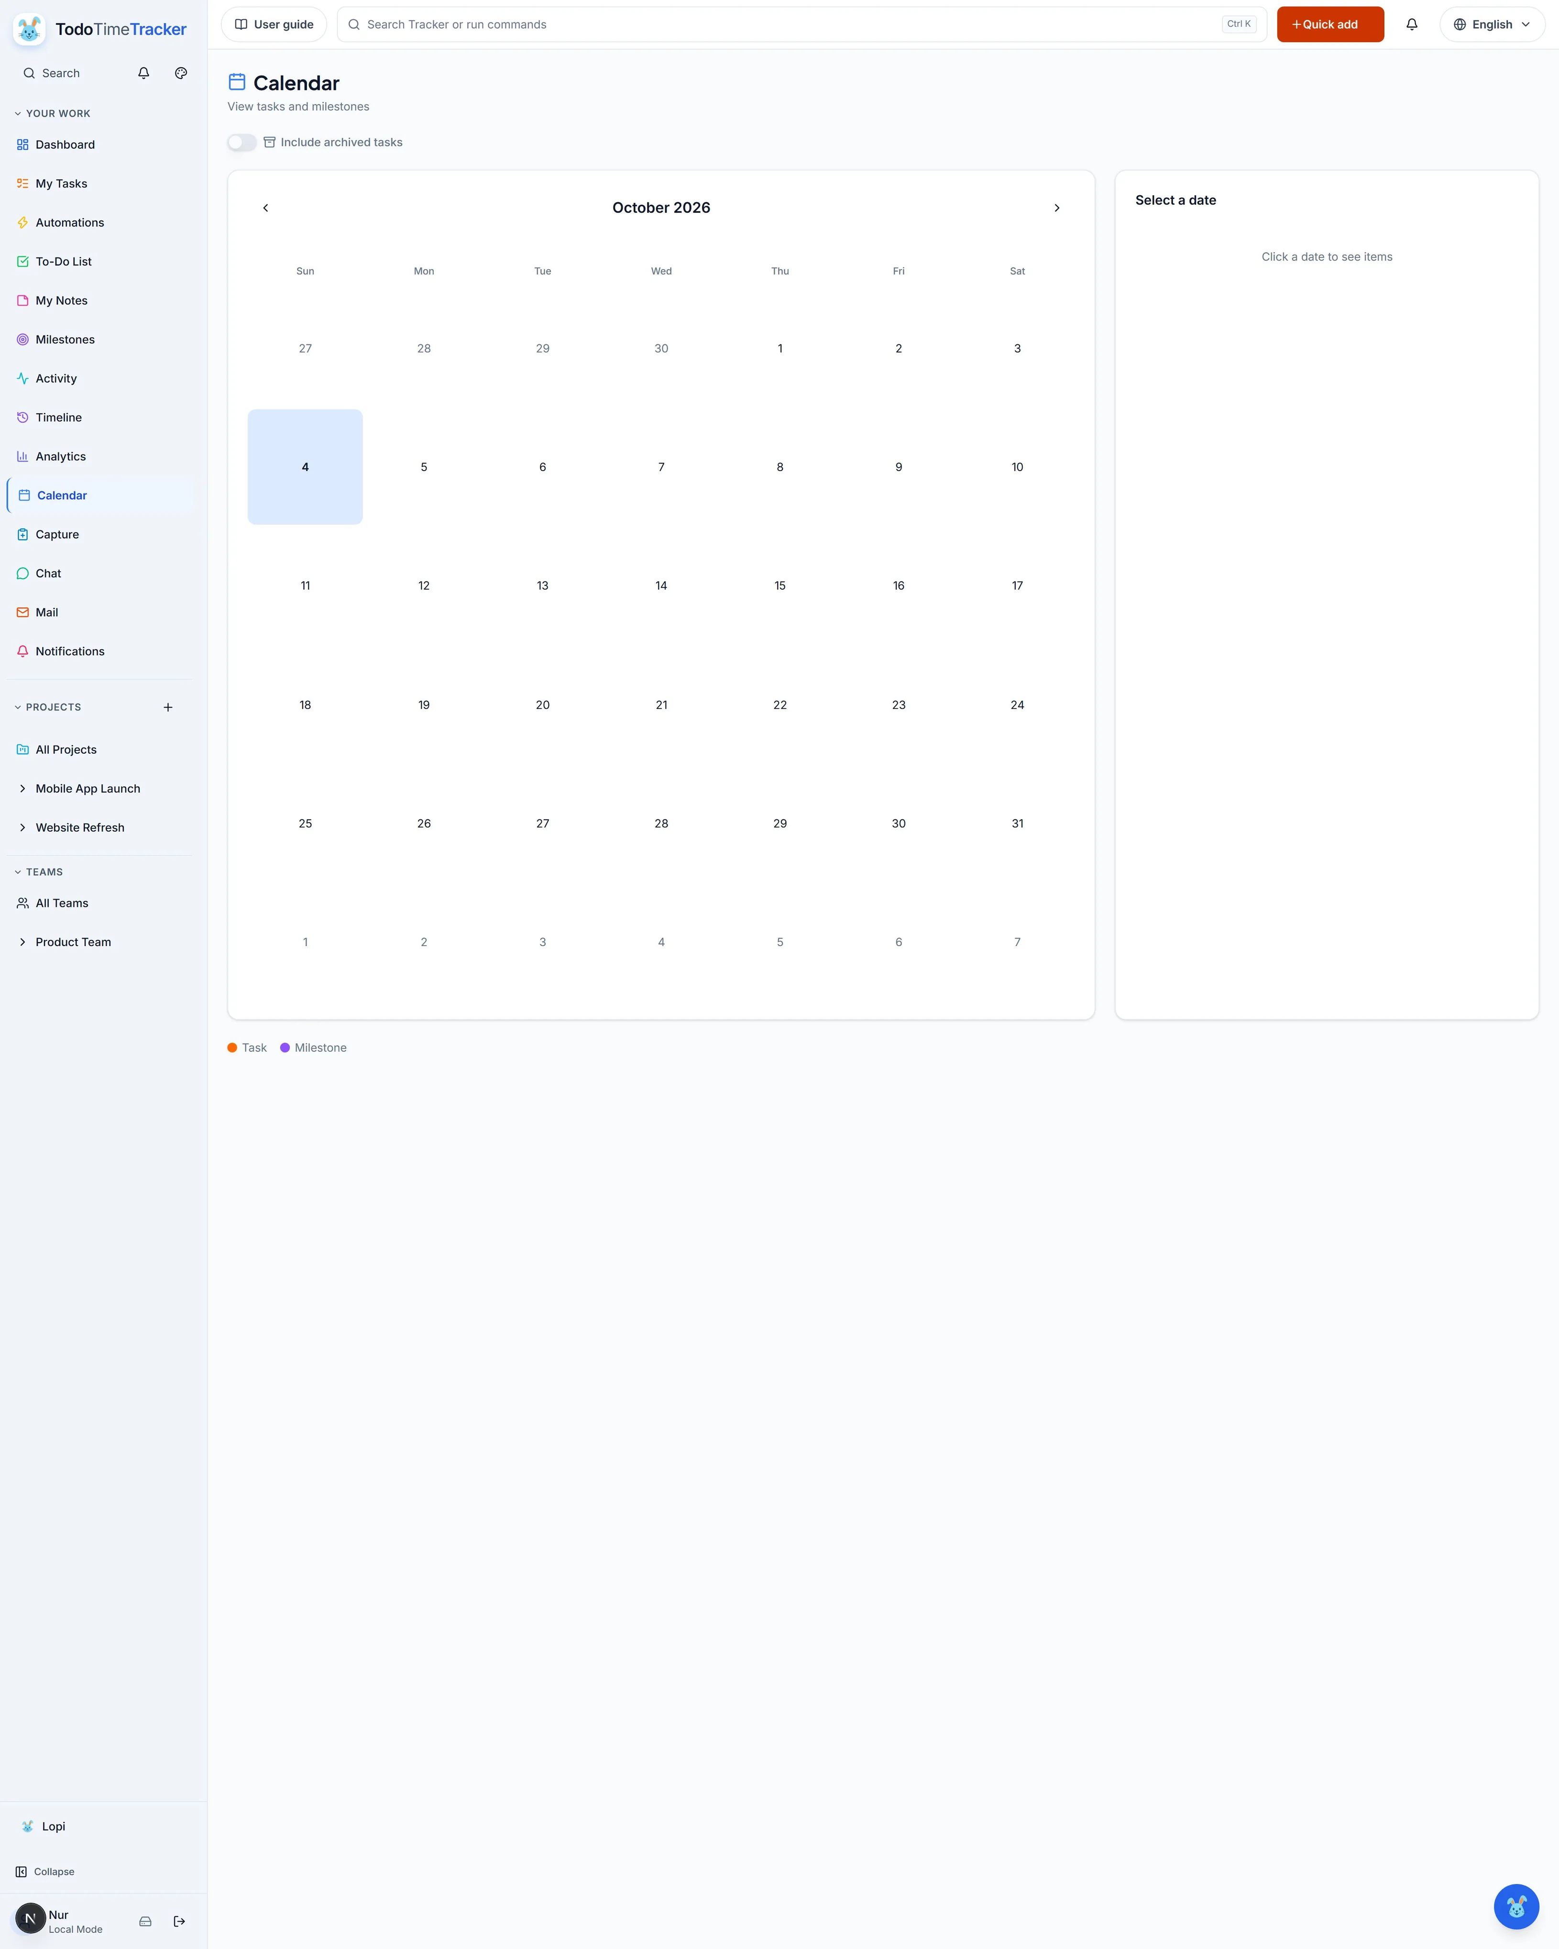This screenshot has width=1559, height=1949.
Task: Collapse the YOUR WORK section
Action: 53,114
